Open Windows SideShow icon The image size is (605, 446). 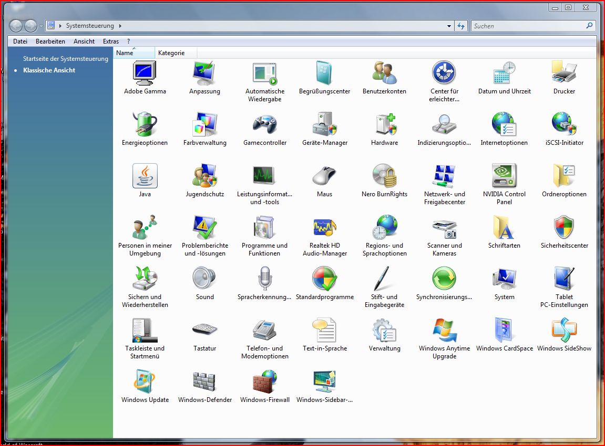click(564, 330)
